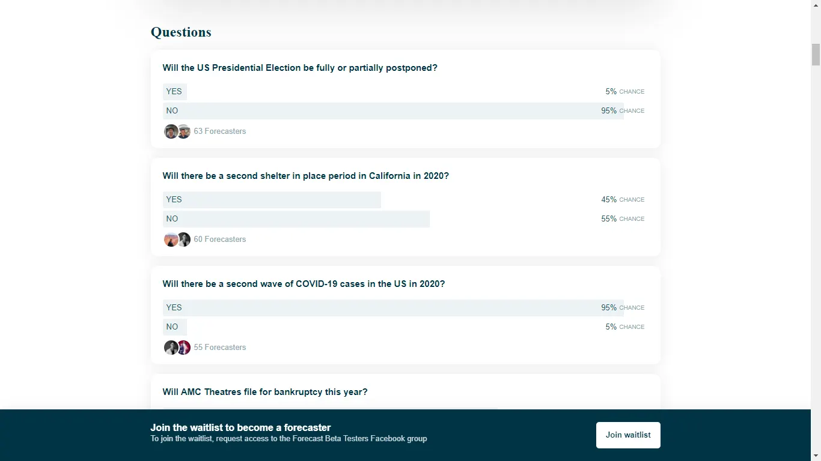Click the second forecaster avatar under the election question
Viewport: 821px width, 461px height.
[184, 131]
